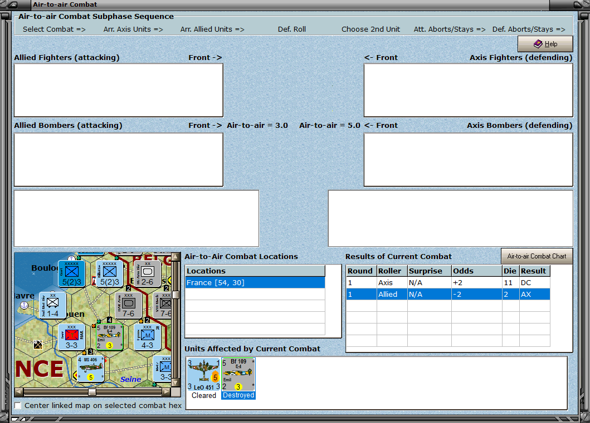Click the grey 2-6 armor division counter
590x423 pixels.
point(148,273)
